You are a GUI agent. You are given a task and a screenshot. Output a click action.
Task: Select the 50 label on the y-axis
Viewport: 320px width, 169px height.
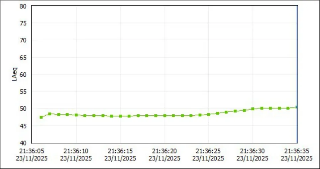pos(23,109)
